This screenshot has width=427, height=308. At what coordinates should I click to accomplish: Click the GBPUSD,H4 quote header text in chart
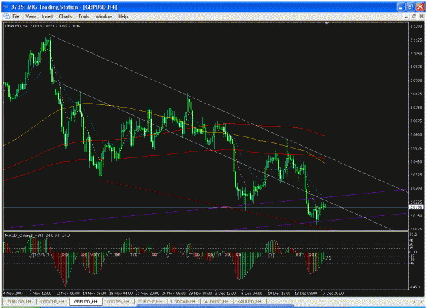click(x=42, y=26)
